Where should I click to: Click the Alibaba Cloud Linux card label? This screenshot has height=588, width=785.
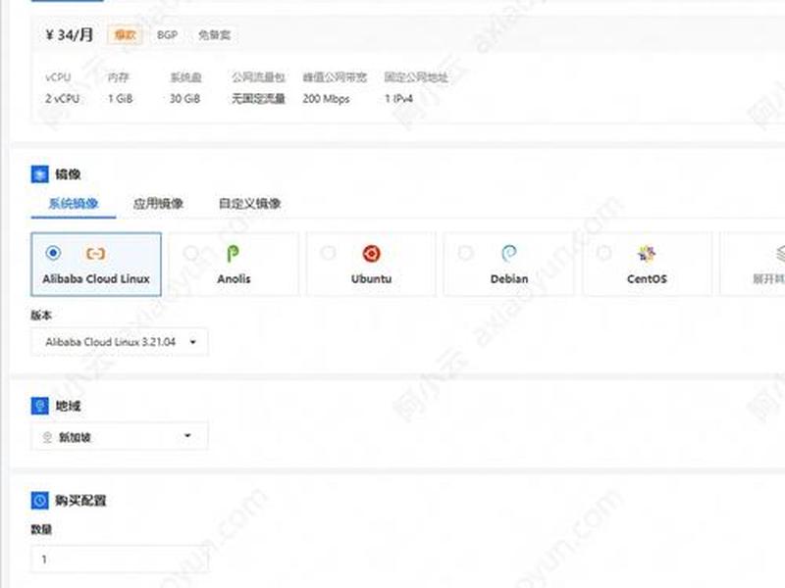(x=96, y=279)
